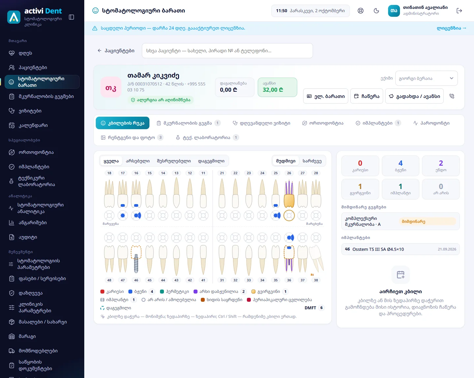Open მარაგი in the sidebar
Screen dimensions: 474x378
pos(42,336)
